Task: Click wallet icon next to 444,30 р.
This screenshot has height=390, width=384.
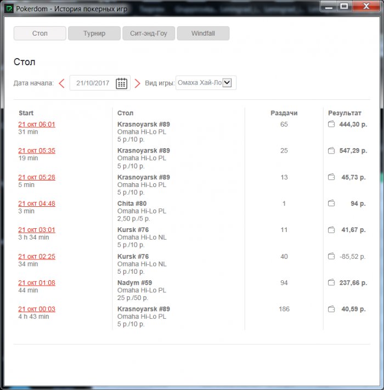Action: [331, 124]
